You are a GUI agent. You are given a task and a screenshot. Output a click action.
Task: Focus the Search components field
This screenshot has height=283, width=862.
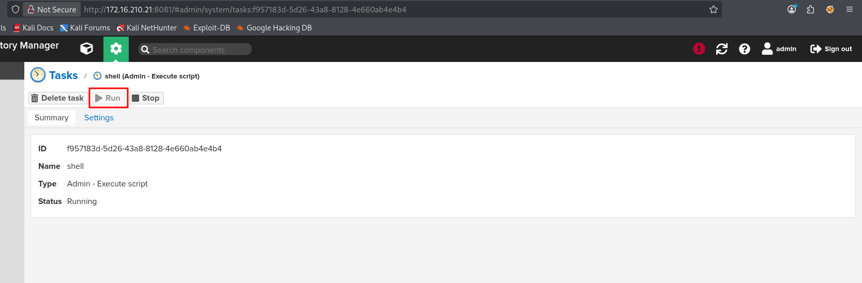199,50
